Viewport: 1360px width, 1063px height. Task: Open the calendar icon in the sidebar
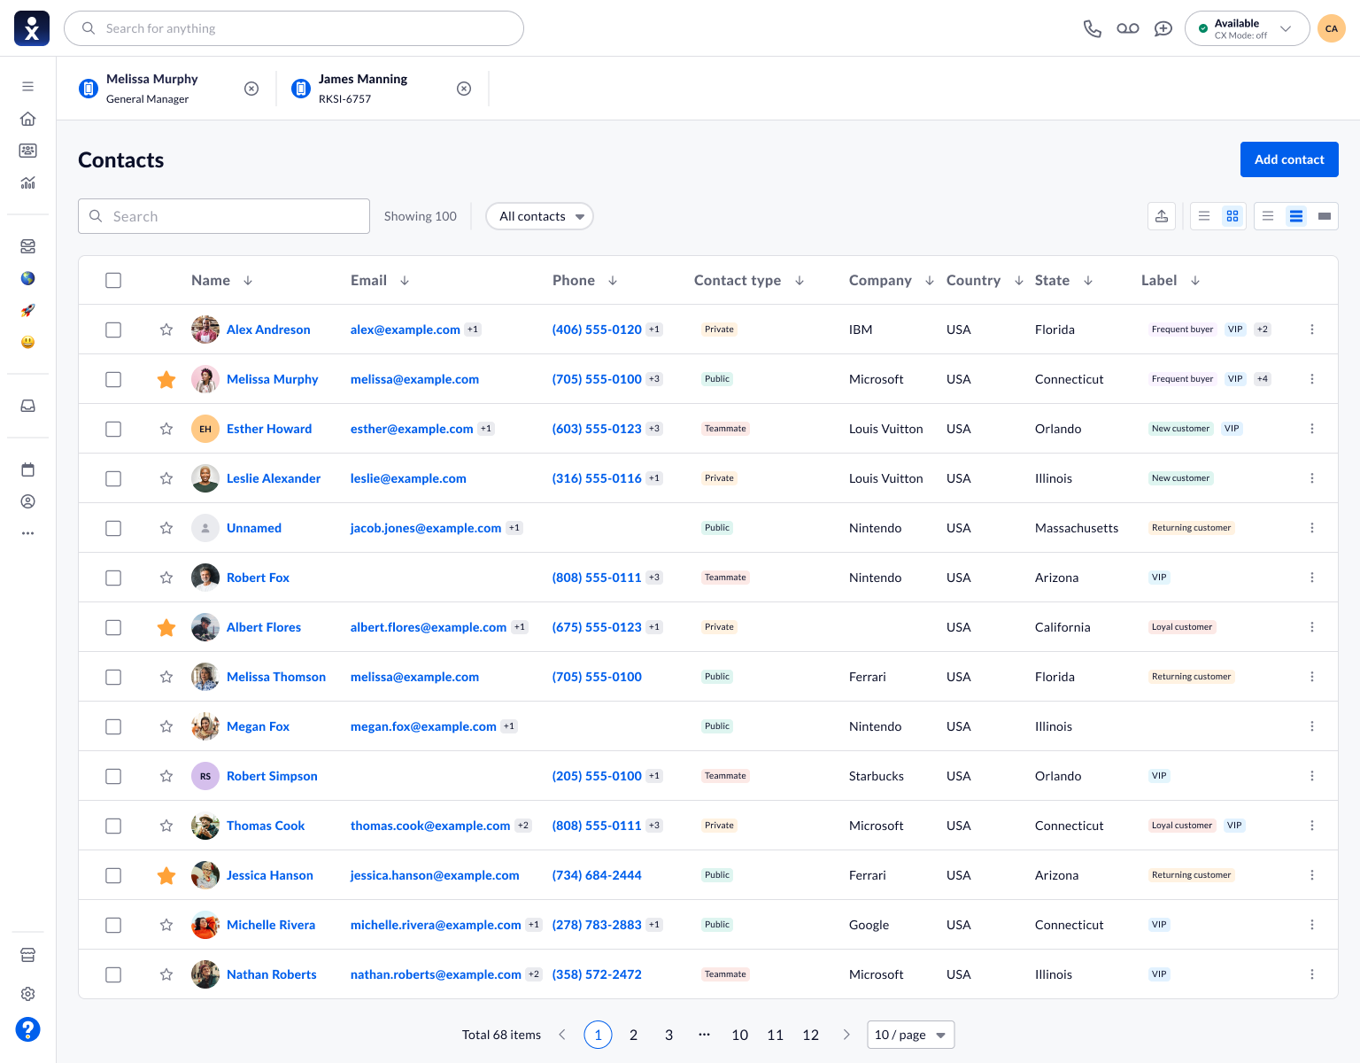(x=28, y=469)
